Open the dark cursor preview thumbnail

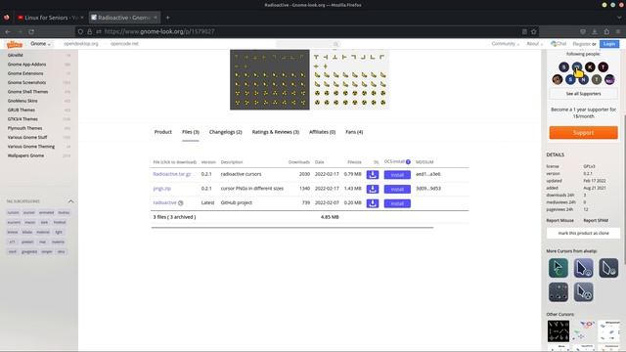(270, 79)
